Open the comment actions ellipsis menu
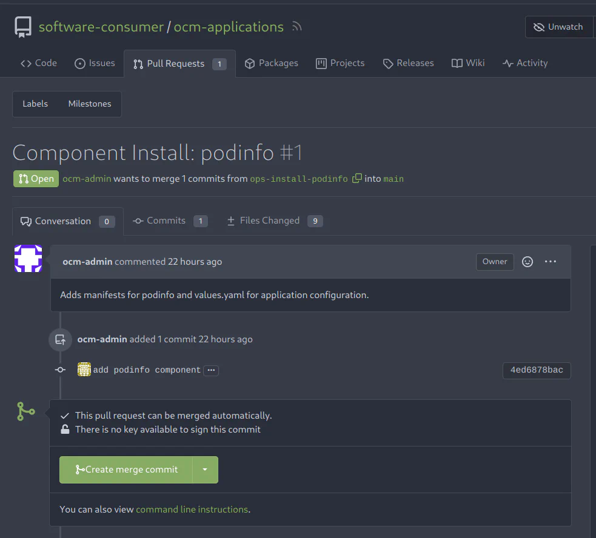The height and width of the screenshot is (538, 596). pyautogui.click(x=551, y=261)
